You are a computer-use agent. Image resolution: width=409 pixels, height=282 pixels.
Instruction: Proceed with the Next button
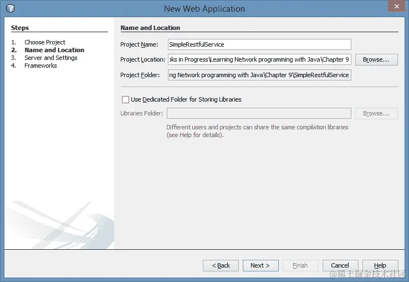tap(260, 265)
